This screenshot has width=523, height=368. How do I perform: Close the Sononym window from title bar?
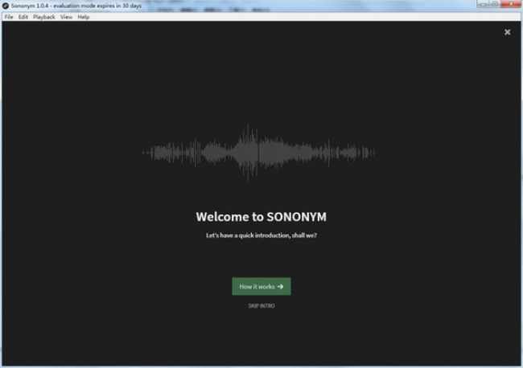511,4
